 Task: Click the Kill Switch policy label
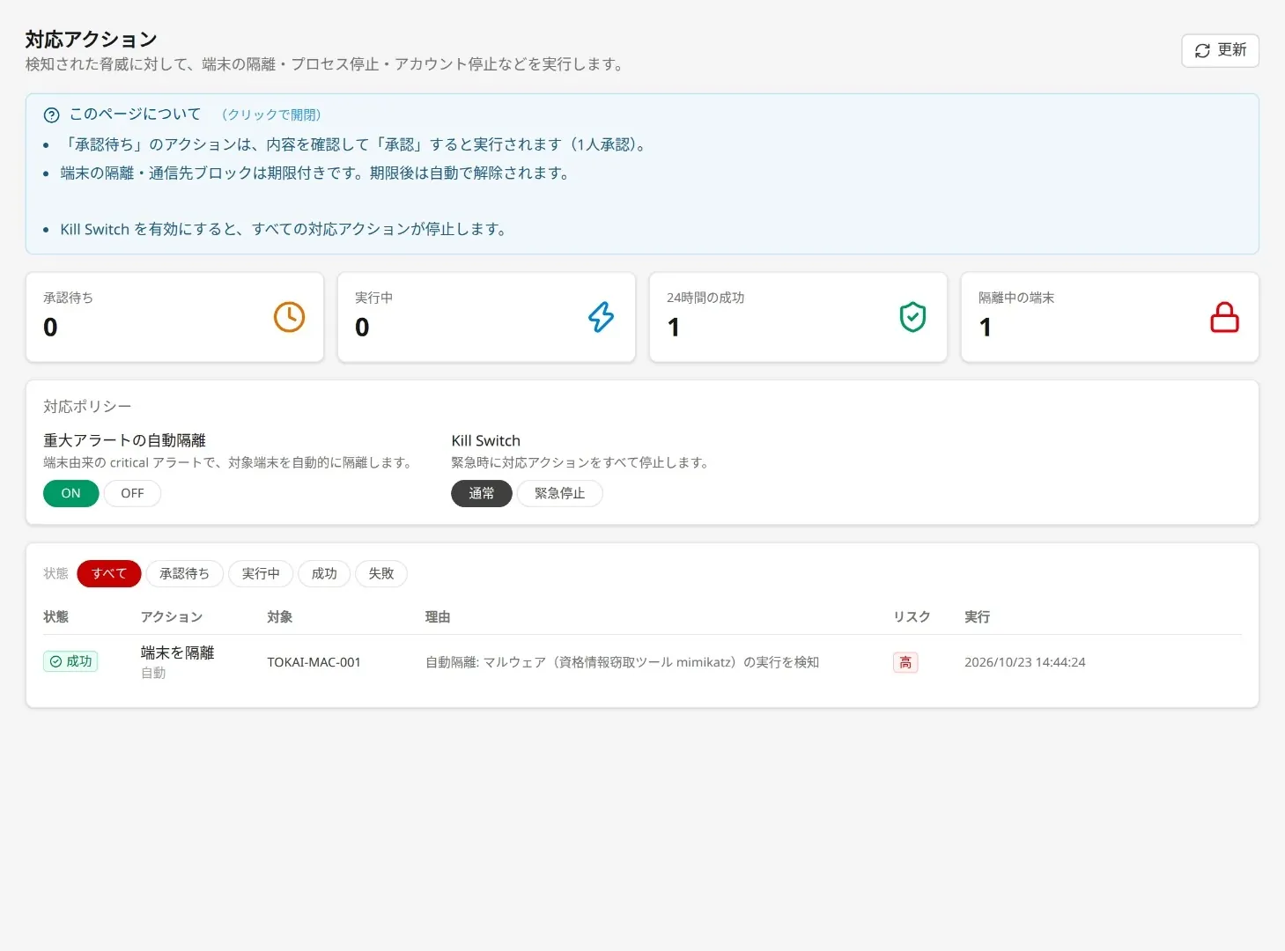point(485,440)
